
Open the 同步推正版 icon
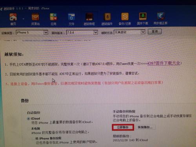[161, 19]
